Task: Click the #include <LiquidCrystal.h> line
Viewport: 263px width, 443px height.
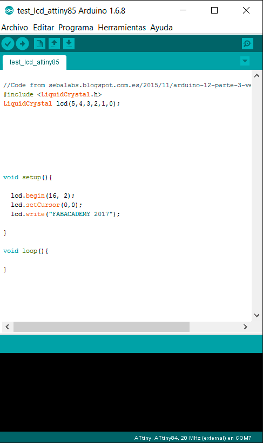Action: pyautogui.click(x=52, y=94)
